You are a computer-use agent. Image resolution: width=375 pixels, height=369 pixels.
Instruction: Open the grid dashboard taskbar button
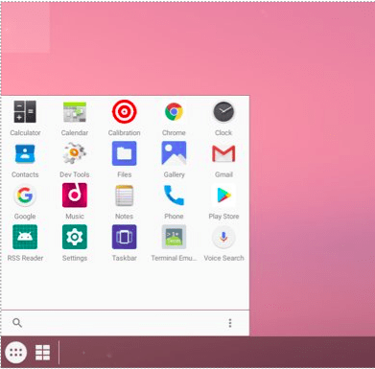point(42,353)
